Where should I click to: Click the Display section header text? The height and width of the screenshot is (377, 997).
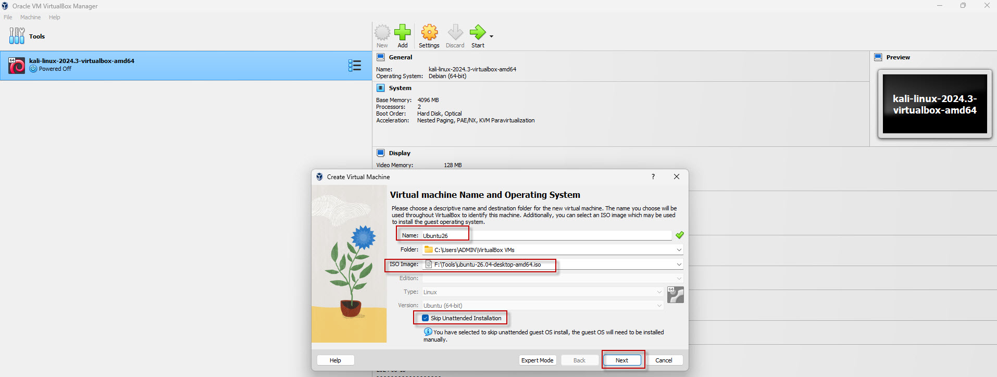coord(400,153)
